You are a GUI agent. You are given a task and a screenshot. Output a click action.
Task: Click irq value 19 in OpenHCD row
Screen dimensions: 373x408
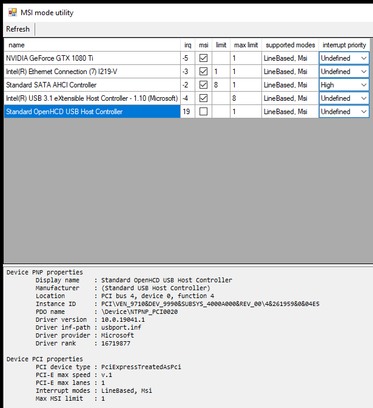pyautogui.click(x=187, y=112)
